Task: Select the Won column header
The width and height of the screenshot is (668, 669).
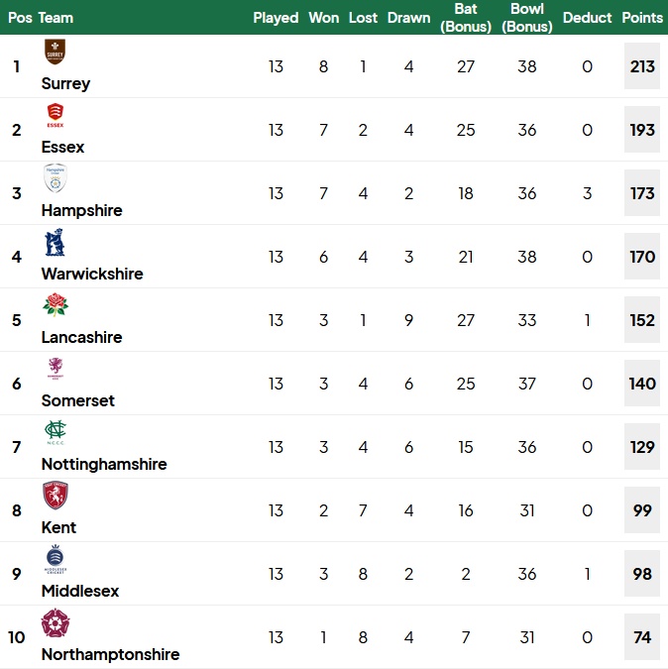Action: [324, 18]
